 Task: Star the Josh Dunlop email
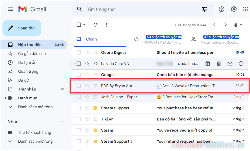(87, 97)
